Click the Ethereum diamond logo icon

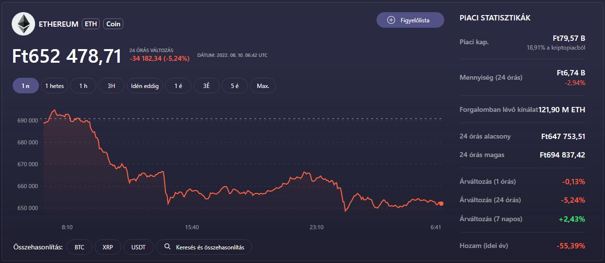click(24, 24)
